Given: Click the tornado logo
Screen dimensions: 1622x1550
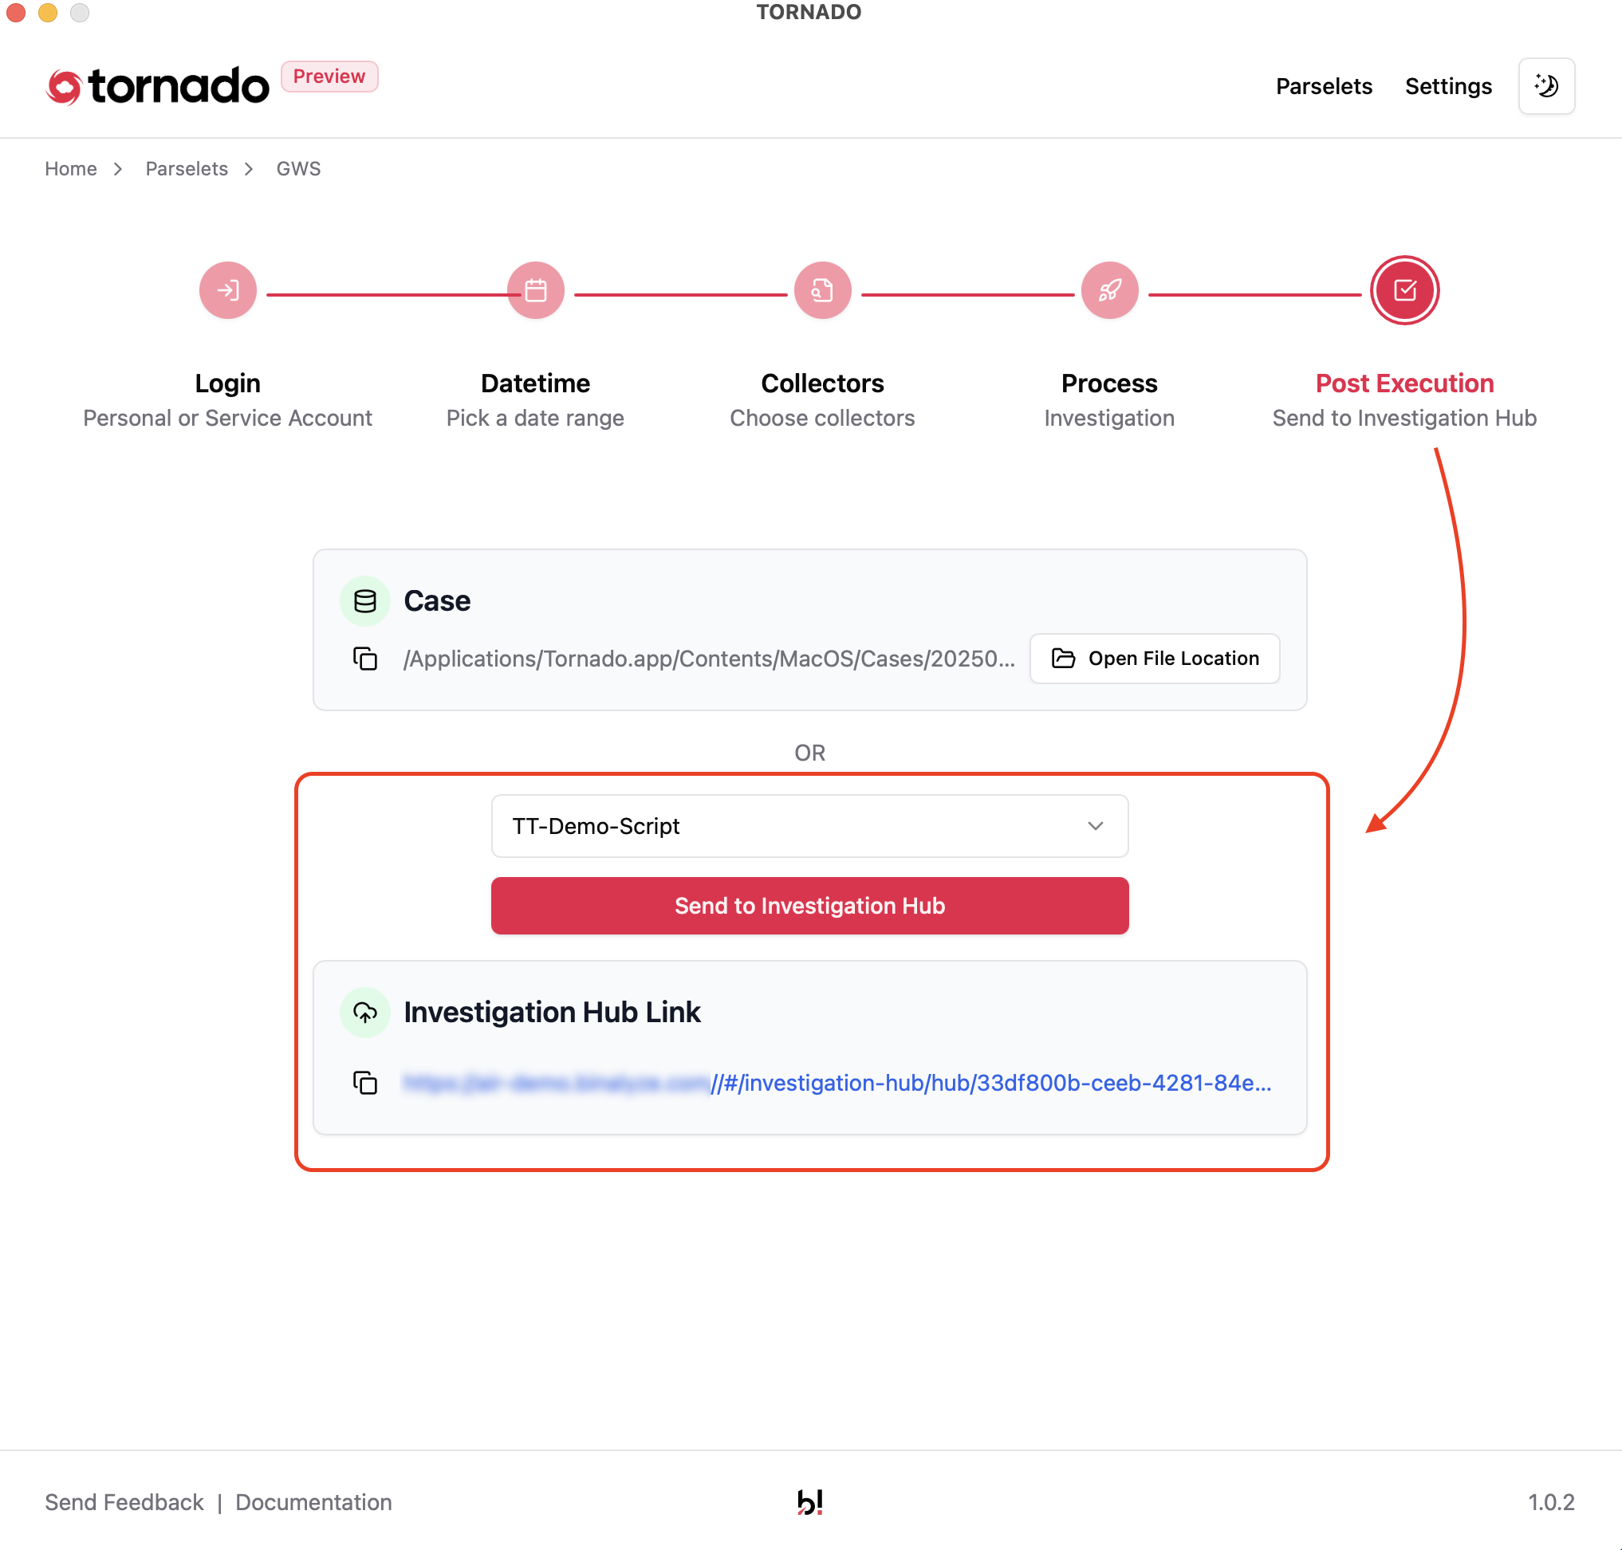Looking at the screenshot, I should (x=159, y=86).
